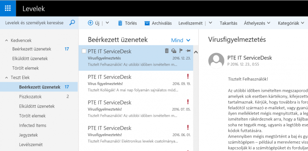Open the Mind filter dropdown
The image size is (308, 151).
pos(181,40)
